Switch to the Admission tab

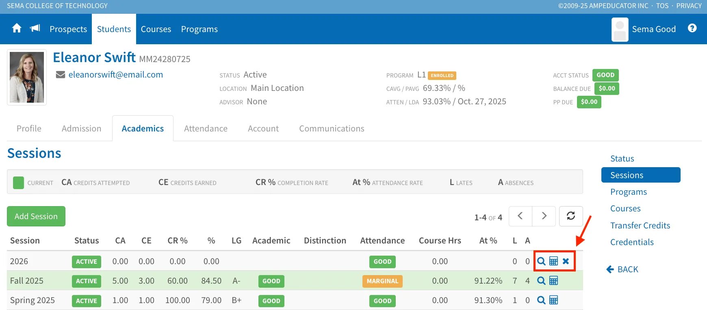(x=82, y=129)
